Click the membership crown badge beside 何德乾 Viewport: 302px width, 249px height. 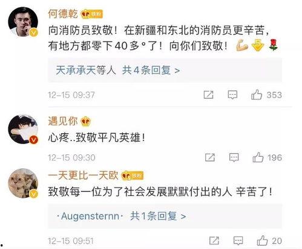pyautogui.click(x=91, y=14)
